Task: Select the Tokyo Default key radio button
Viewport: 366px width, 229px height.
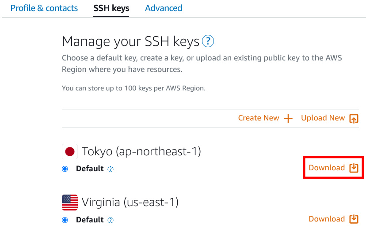Action: pyautogui.click(x=65, y=169)
